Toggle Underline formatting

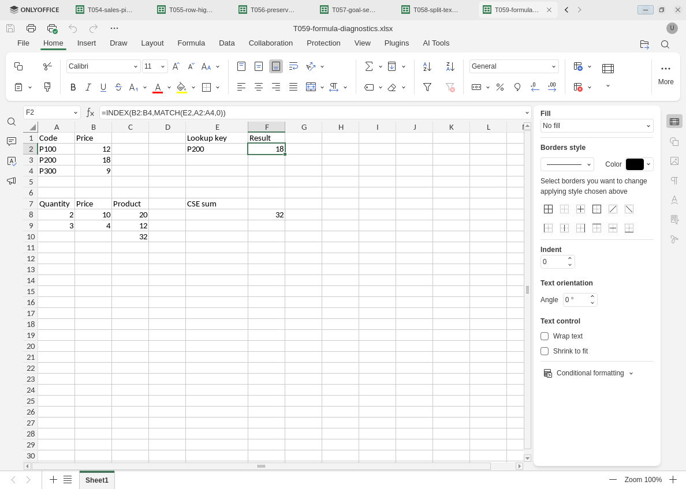[103, 88]
